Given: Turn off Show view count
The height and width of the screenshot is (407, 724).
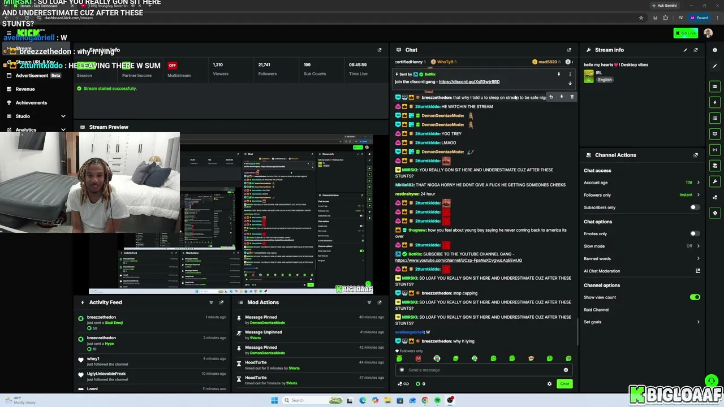Looking at the screenshot, I should [x=695, y=297].
